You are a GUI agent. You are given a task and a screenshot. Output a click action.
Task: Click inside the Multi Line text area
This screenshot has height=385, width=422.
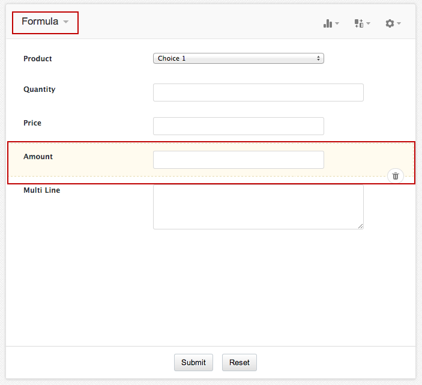pos(258,206)
